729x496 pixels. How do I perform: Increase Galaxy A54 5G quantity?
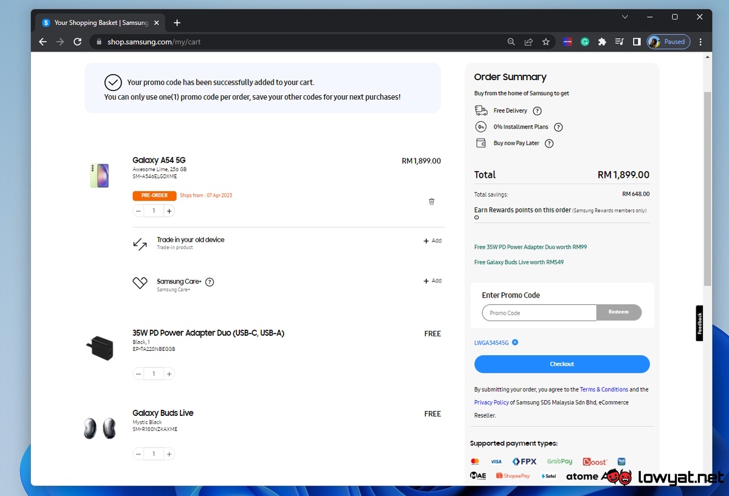[169, 211]
